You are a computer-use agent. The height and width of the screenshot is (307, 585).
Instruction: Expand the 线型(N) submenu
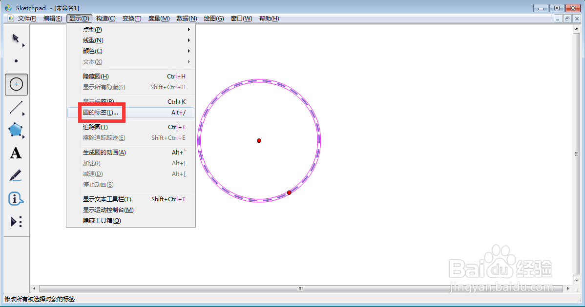pyautogui.click(x=131, y=40)
